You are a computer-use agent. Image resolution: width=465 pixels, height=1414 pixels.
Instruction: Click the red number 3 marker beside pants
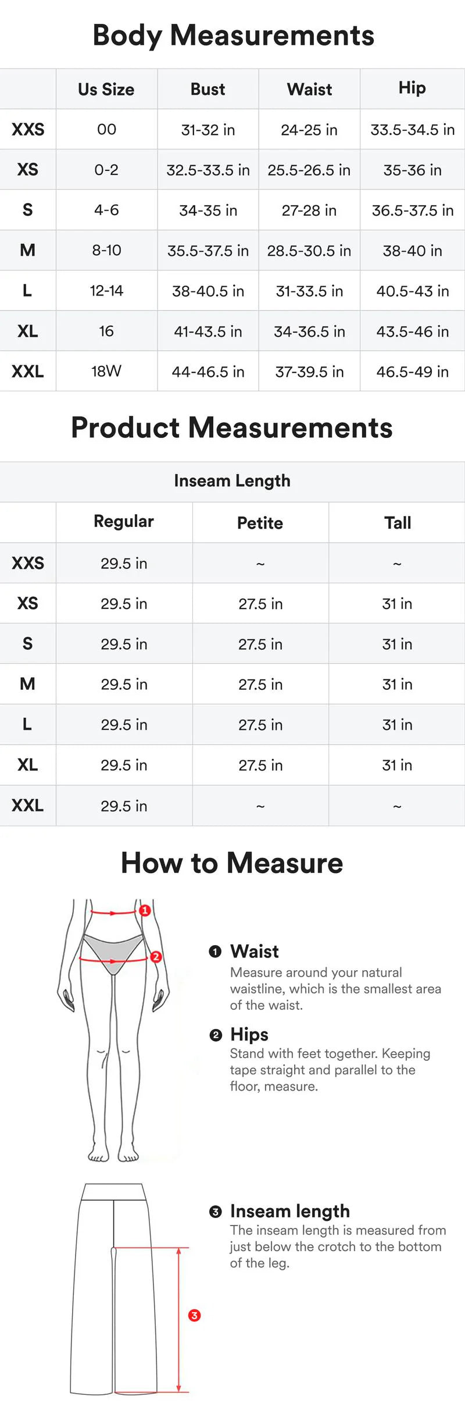[x=195, y=1315]
